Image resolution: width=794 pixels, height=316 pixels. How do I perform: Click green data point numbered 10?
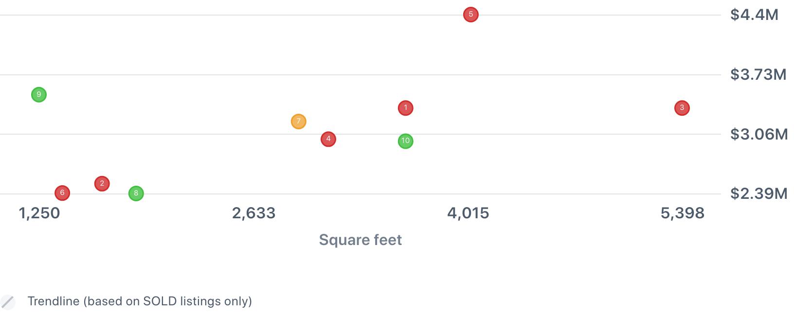405,141
